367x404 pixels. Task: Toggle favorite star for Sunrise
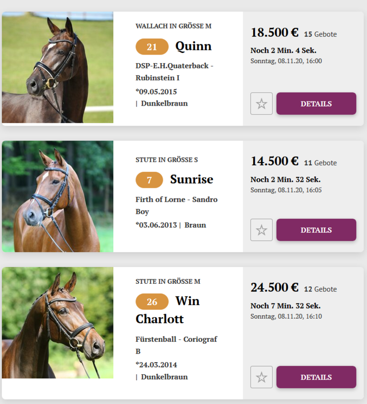pos(261,230)
